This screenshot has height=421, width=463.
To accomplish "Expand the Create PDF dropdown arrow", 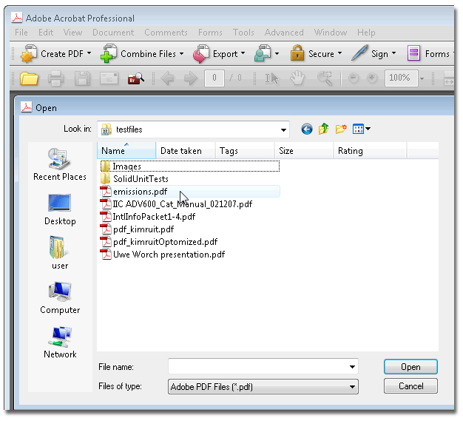I will pyautogui.click(x=89, y=53).
